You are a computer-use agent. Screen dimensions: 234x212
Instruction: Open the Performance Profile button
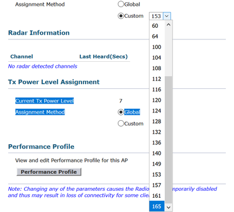pyautogui.click(x=49, y=172)
